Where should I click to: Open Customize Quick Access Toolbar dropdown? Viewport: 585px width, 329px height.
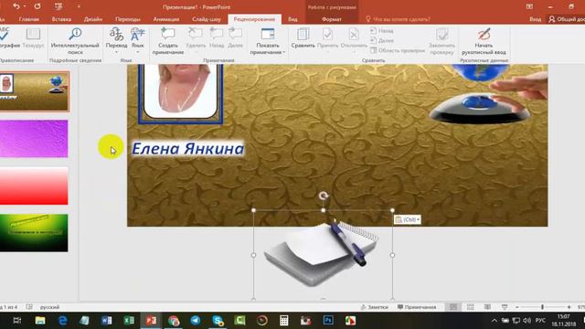(x=79, y=6)
